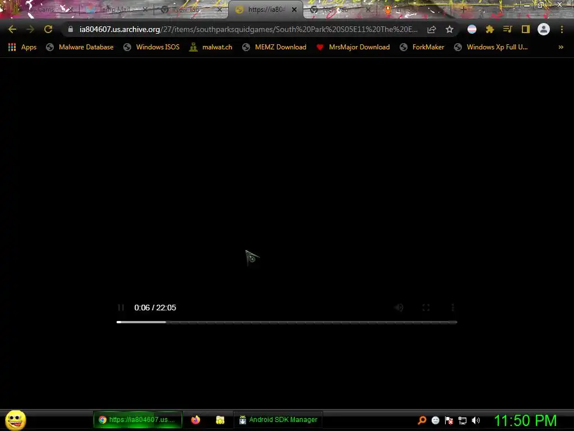Open the Apps bookmarks shortcut
574x431 pixels.
(22, 47)
